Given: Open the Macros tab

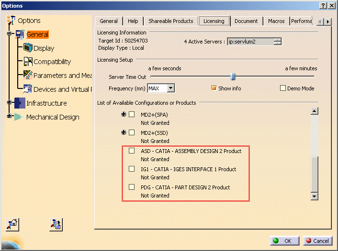Looking at the screenshot, I should coord(276,21).
